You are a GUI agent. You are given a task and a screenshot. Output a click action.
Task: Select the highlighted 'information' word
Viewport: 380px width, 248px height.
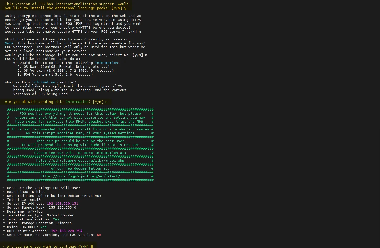(x=106, y=63)
